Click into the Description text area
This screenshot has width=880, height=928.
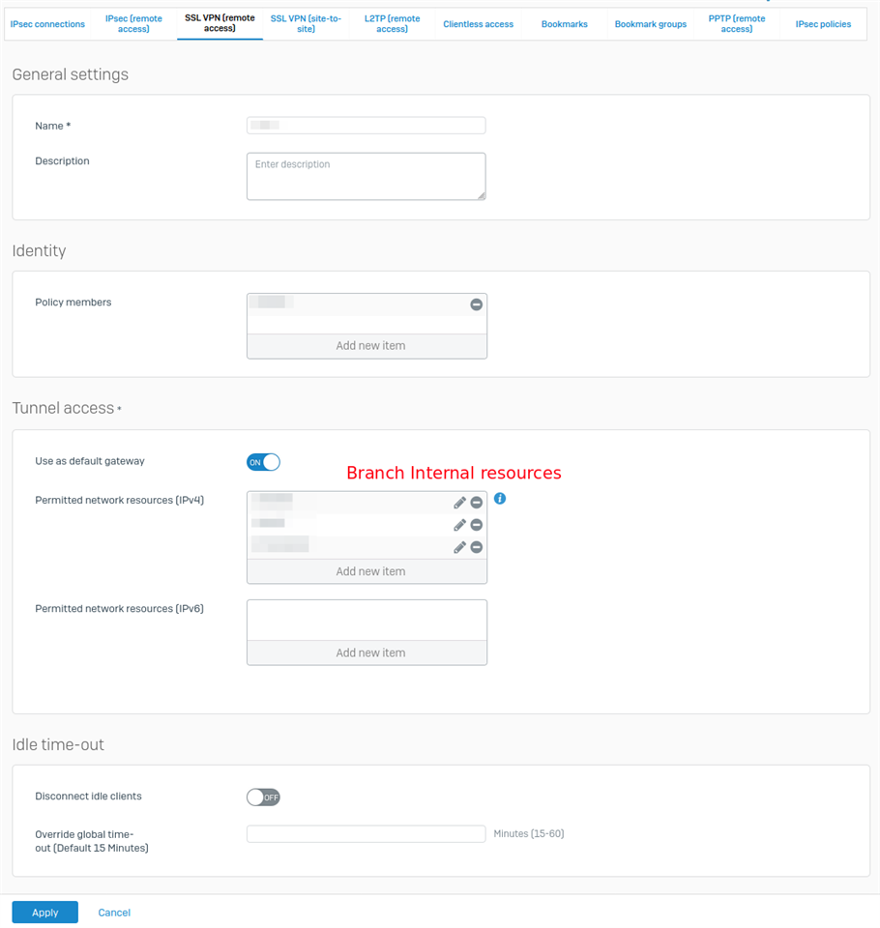point(366,176)
